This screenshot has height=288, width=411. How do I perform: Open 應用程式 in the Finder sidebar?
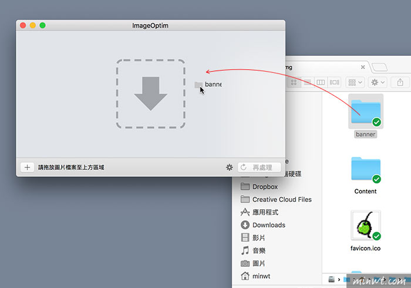click(260, 212)
